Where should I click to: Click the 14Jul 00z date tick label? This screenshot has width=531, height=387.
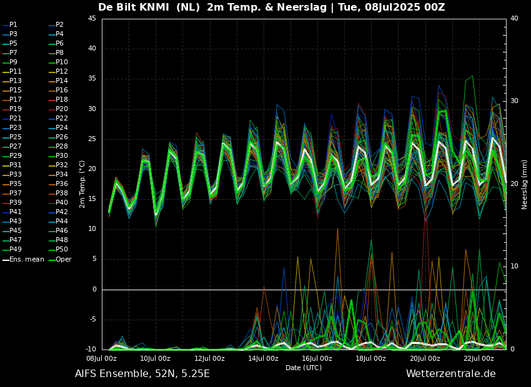click(x=263, y=358)
